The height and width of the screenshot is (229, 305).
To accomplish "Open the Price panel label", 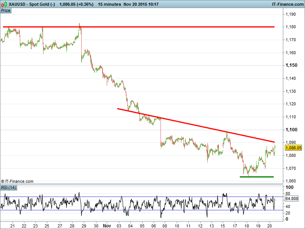I will (6, 10).
